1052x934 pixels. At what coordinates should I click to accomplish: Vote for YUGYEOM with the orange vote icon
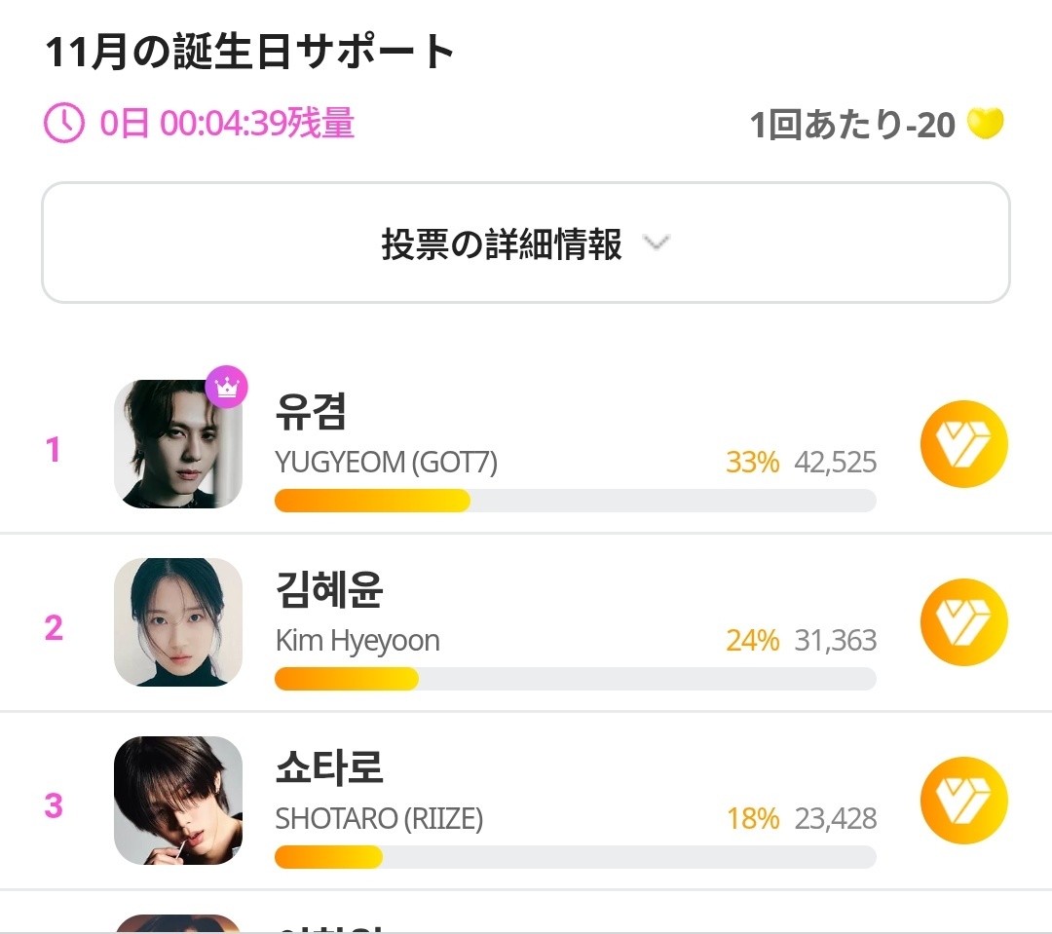[963, 444]
